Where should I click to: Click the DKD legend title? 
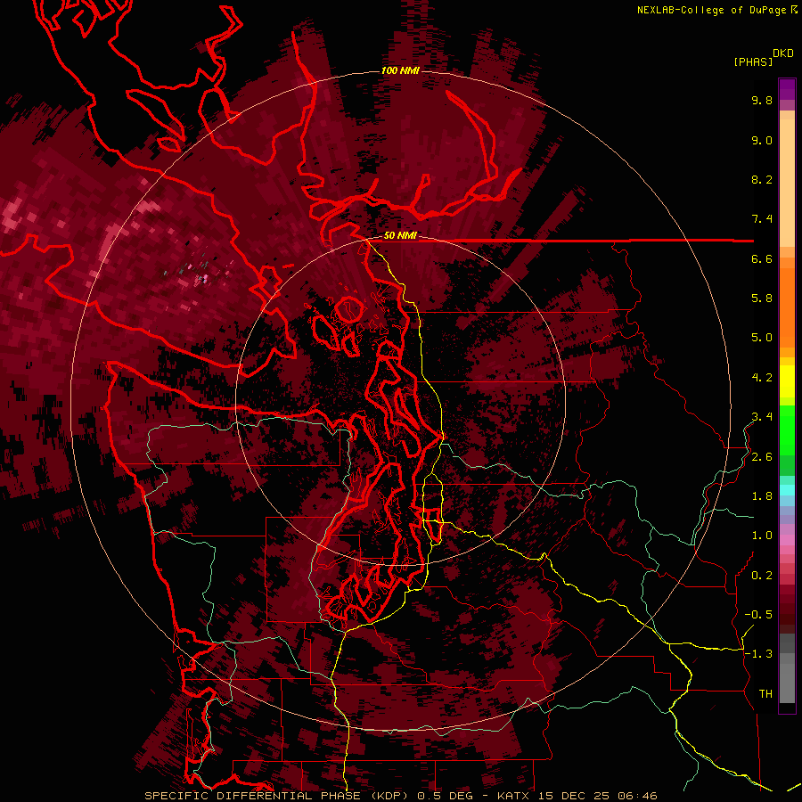point(783,53)
